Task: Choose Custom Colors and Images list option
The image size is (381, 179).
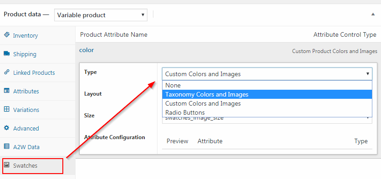Action: [267, 103]
